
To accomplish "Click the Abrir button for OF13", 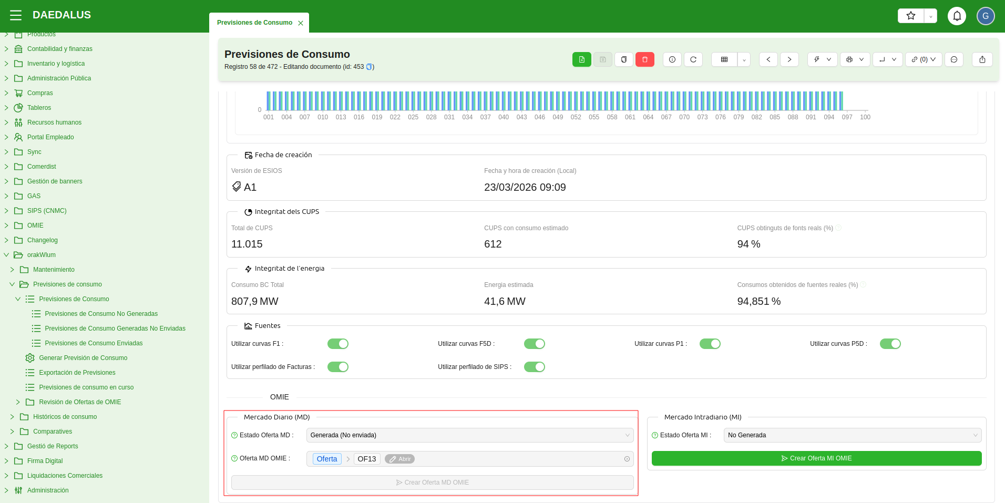I will point(399,459).
